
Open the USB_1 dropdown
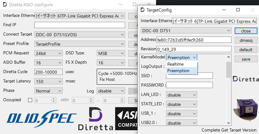pyautogui.click(x=182, y=114)
